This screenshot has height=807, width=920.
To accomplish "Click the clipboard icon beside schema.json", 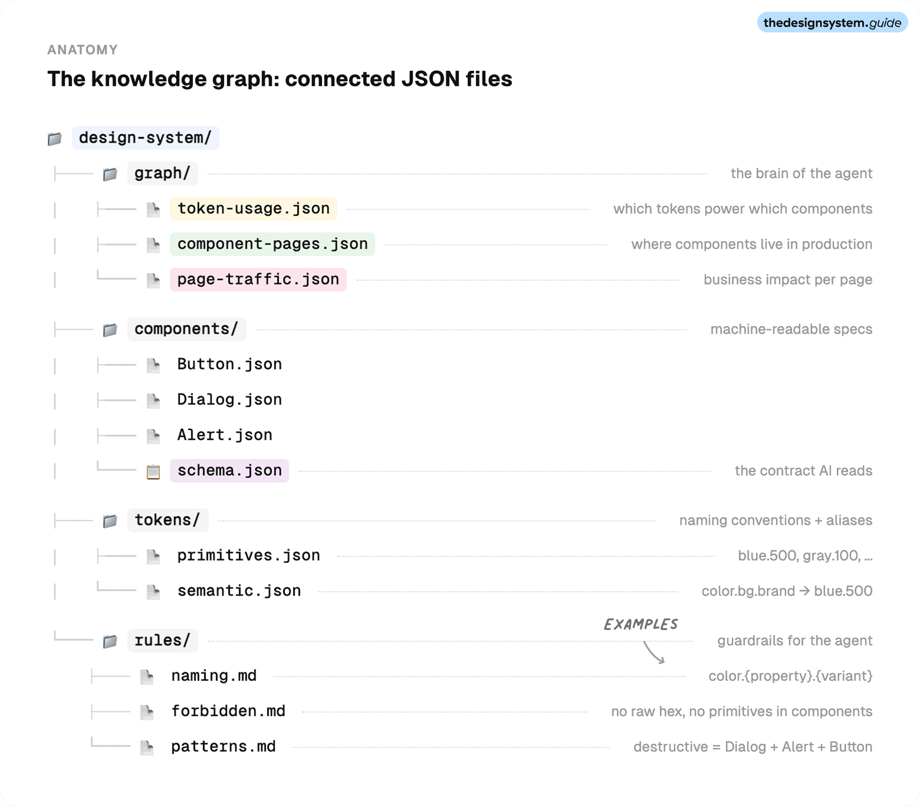I will [153, 472].
